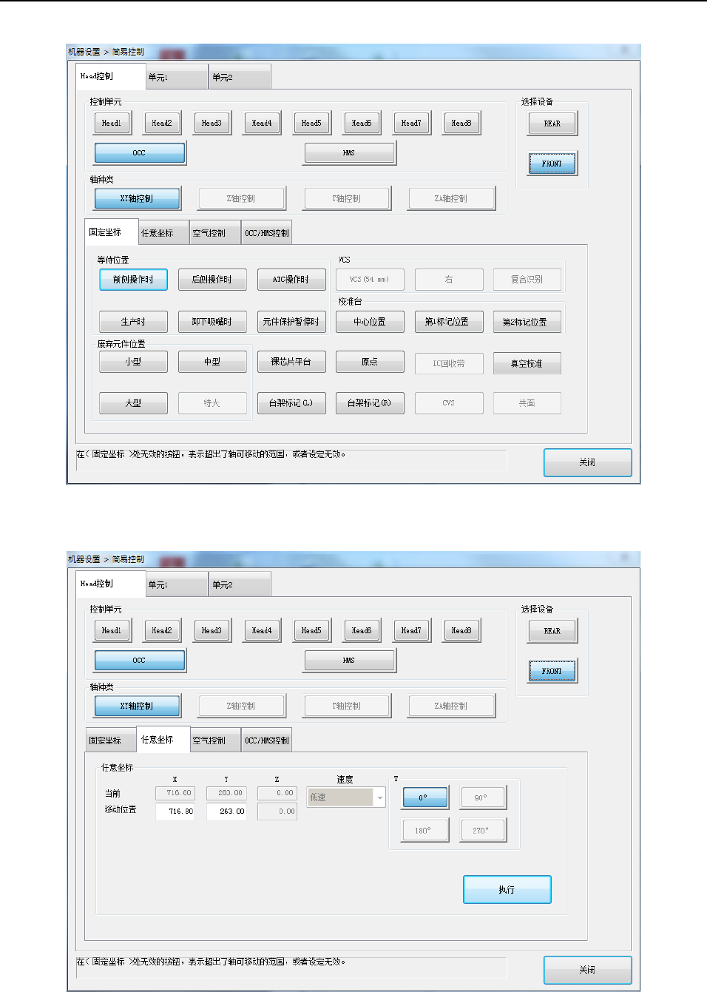Move to 第2标记位置
This screenshot has width=707, height=992.
tap(527, 322)
